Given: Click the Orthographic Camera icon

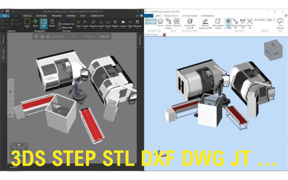Looking at the screenshot, I should (218, 21).
